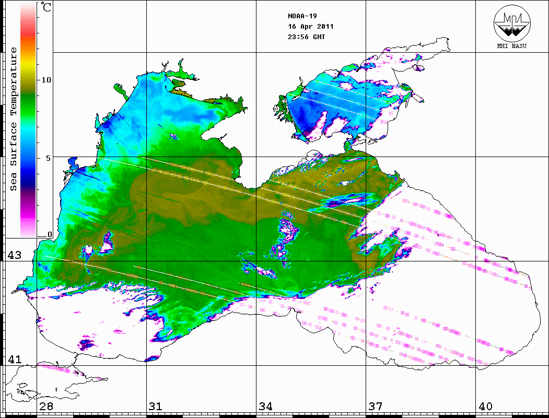The image size is (549, 418).
Task: Click the MHI NASU logo emblem
Action: pyautogui.click(x=512, y=23)
